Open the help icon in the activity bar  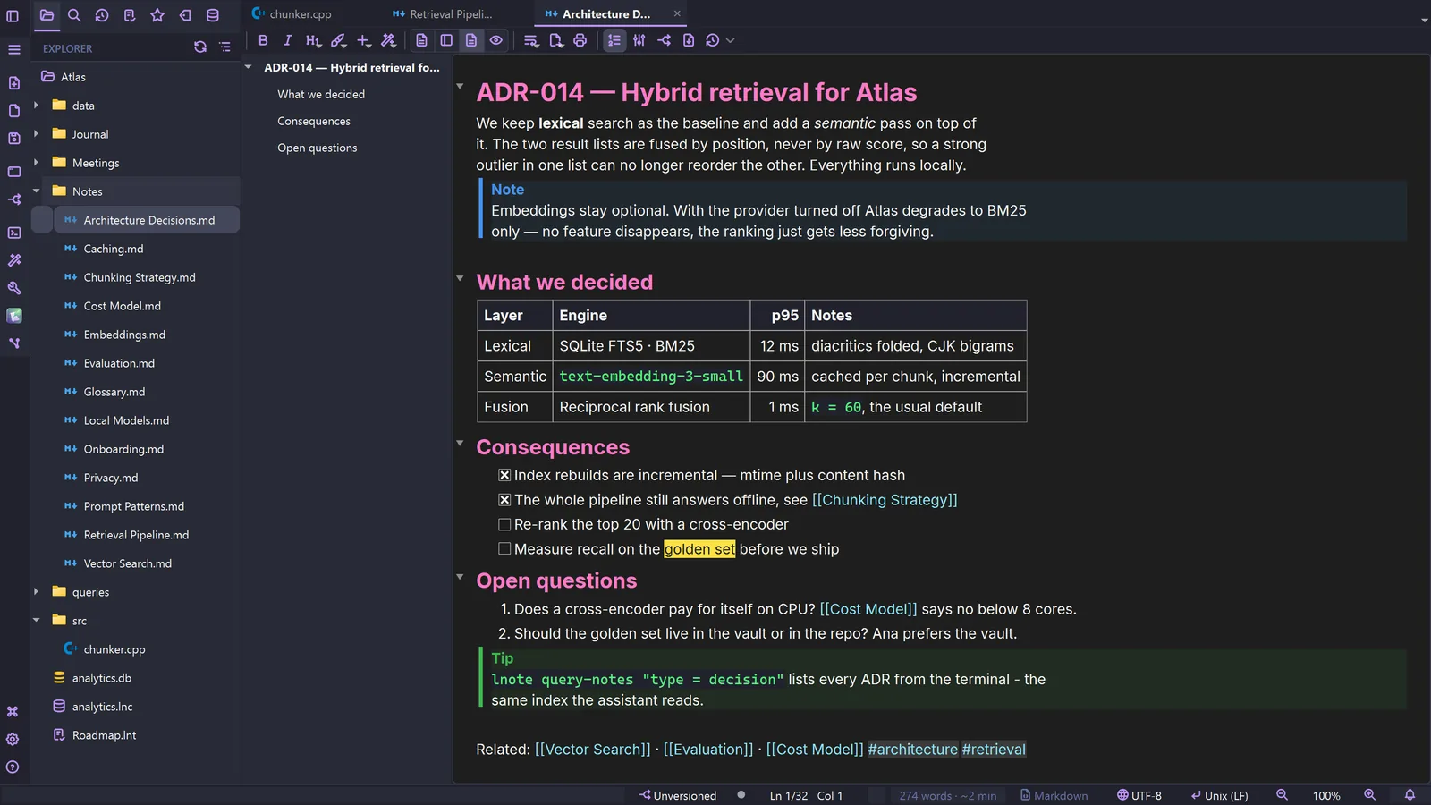pos(13,767)
